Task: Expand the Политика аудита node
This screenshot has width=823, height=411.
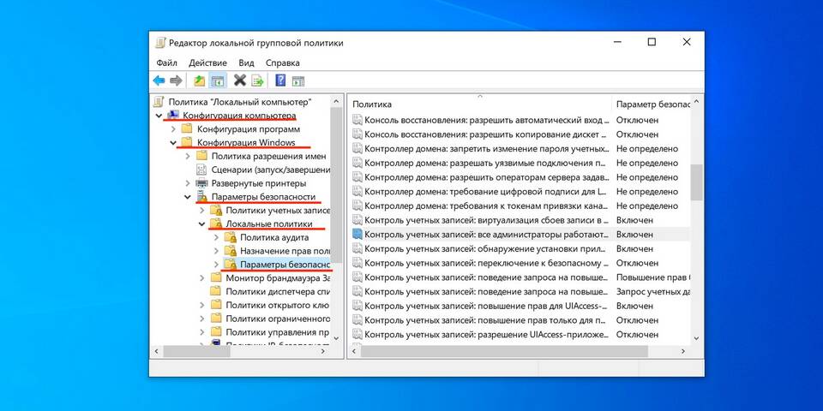Action: [x=216, y=237]
